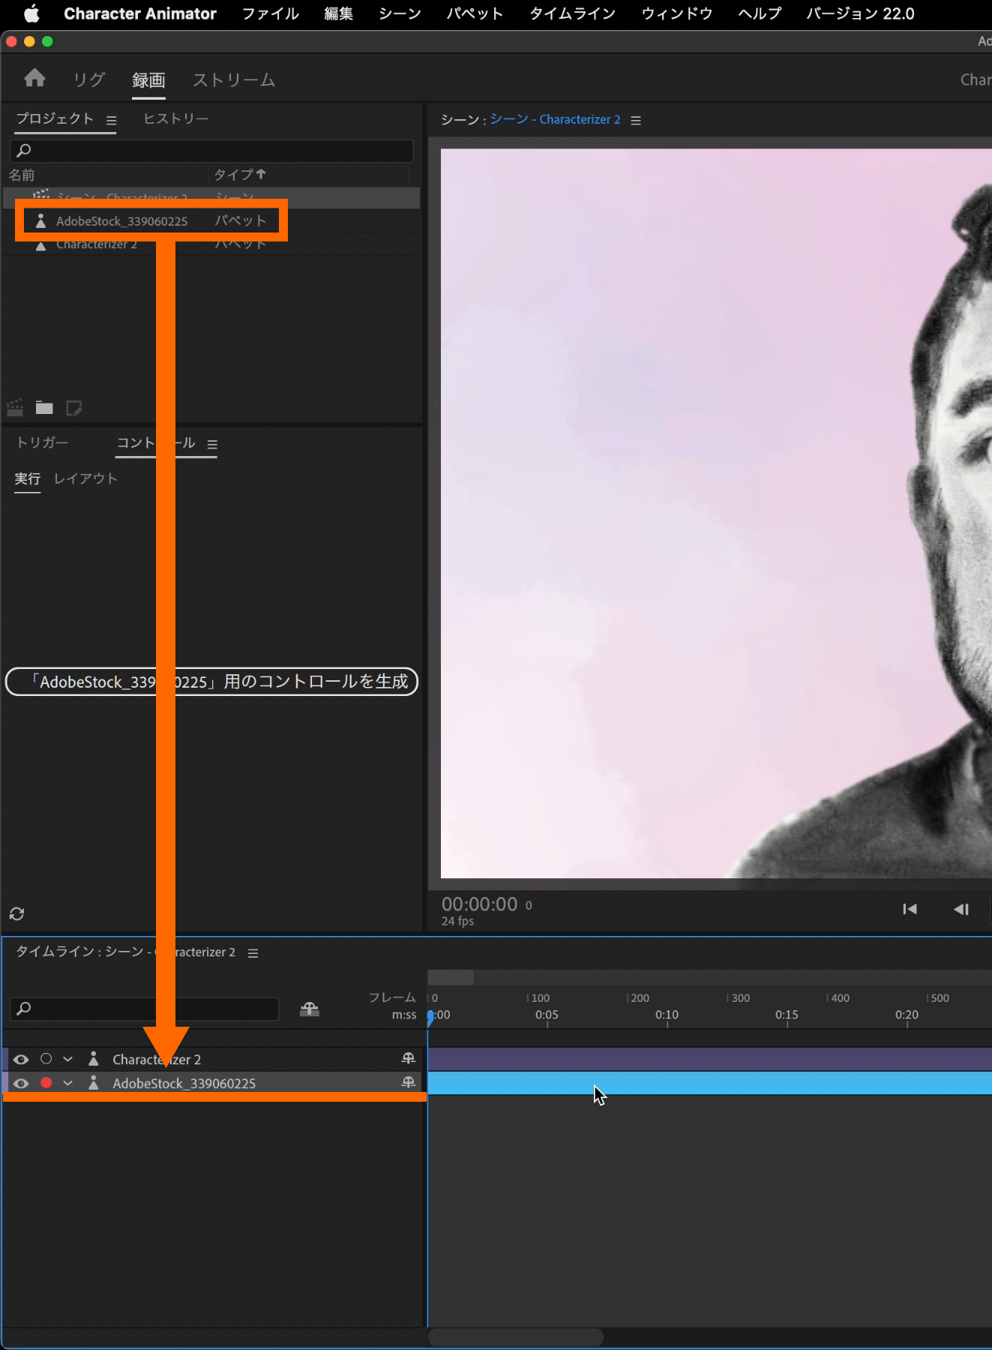
Task: Click the timeline zoom bar above ruler
Action: 451,977
